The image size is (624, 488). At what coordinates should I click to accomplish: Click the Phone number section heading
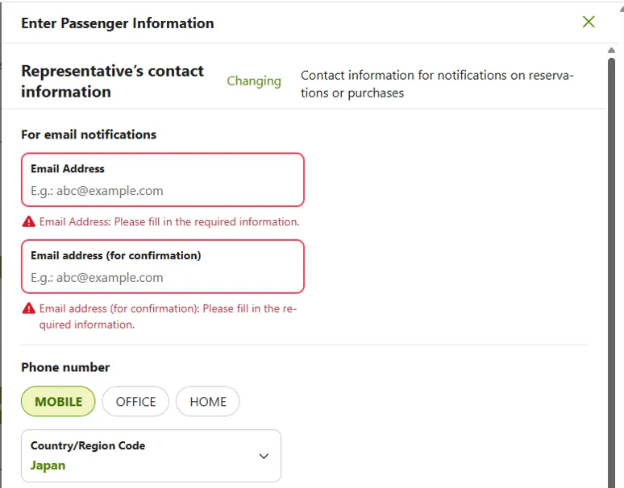coord(65,367)
